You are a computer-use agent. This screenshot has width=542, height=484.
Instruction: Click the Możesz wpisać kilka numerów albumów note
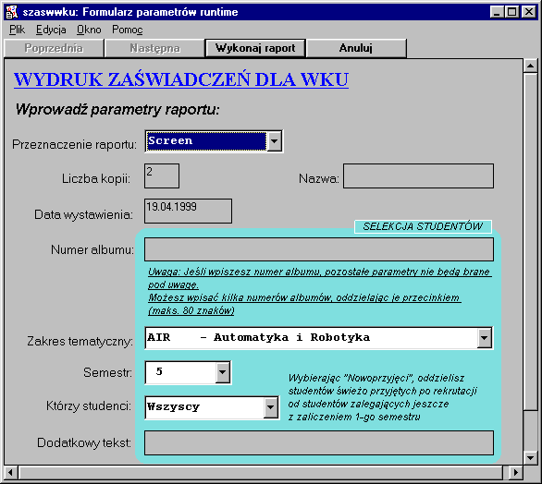click(x=304, y=304)
